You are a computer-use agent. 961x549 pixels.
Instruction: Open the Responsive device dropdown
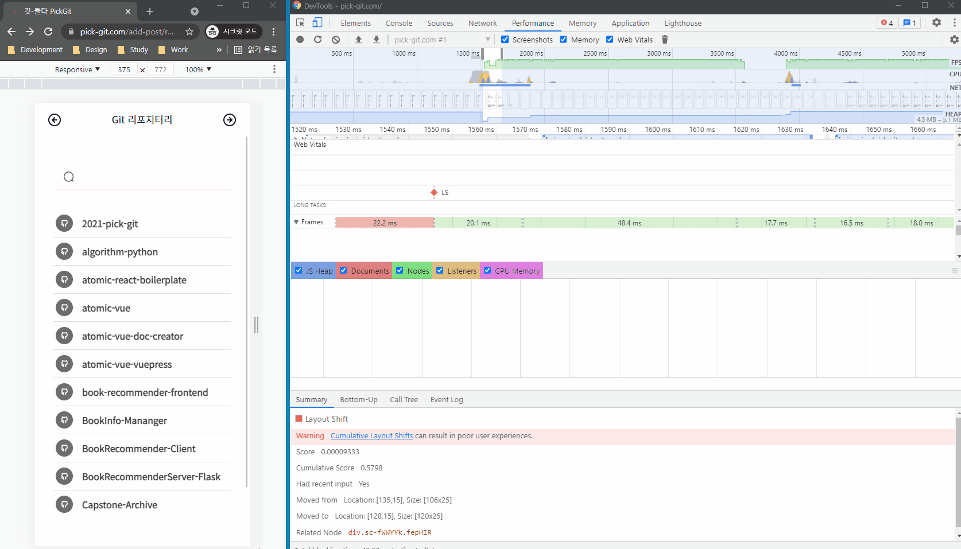(x=77, y=69)
